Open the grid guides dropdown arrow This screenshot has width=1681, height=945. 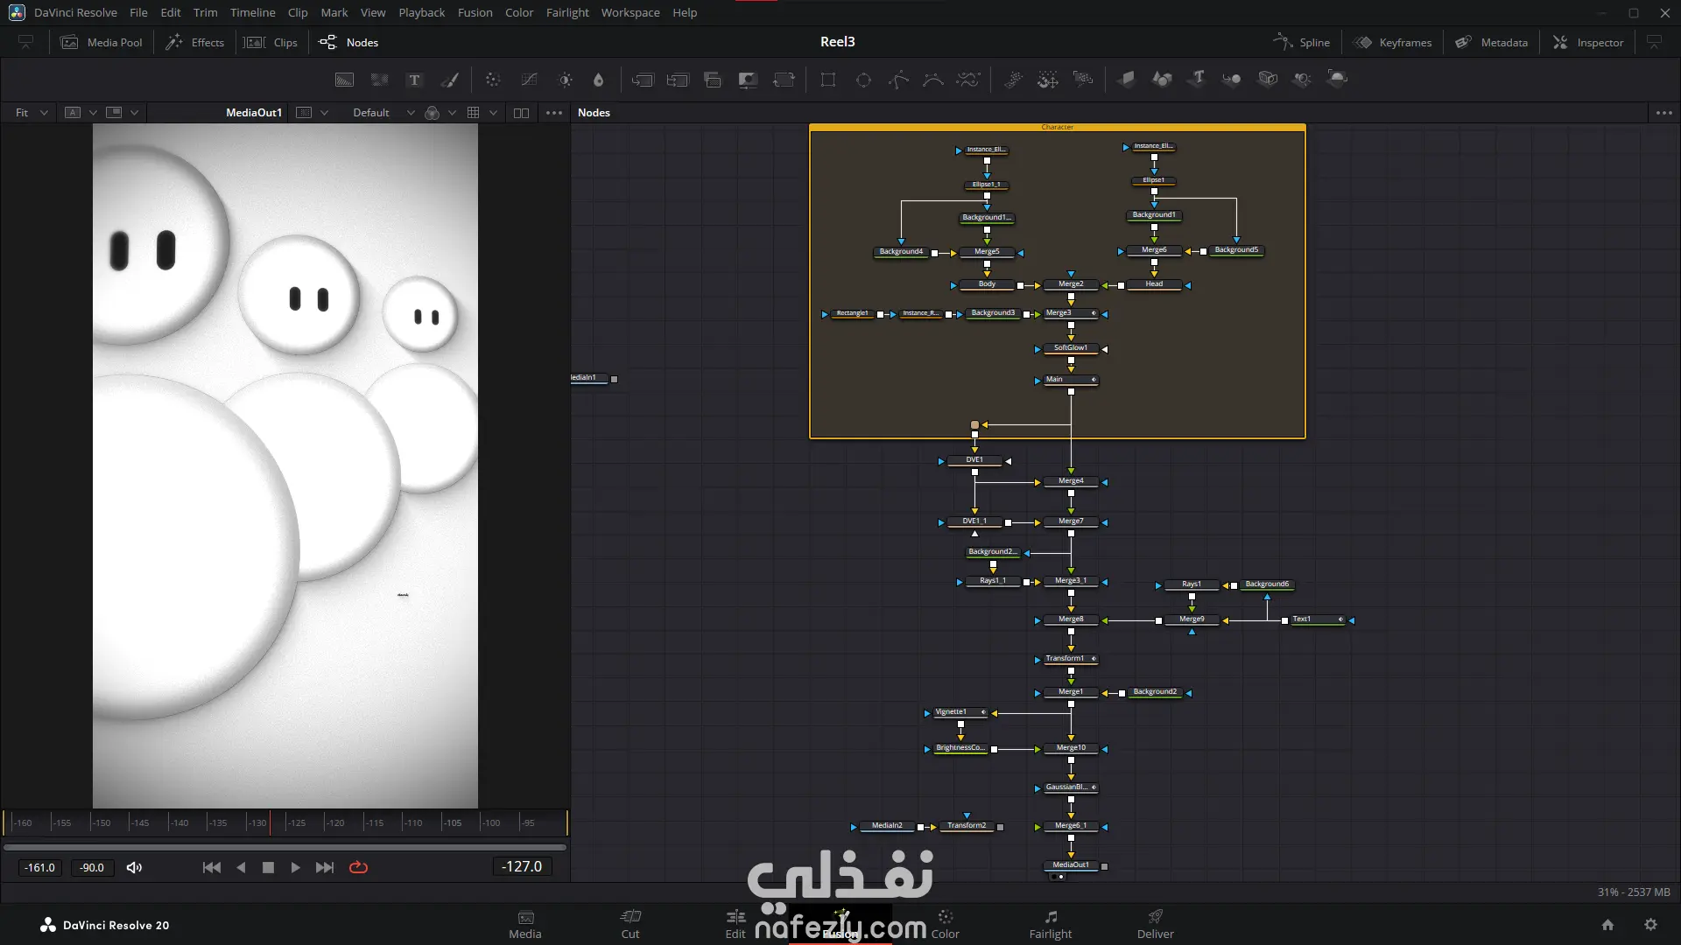[493, 113]
